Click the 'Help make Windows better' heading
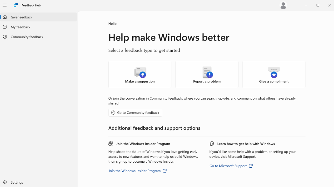 pos(169,37)
